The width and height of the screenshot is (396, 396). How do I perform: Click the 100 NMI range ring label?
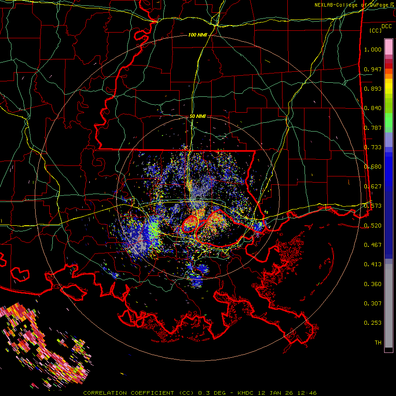(198, 35)
